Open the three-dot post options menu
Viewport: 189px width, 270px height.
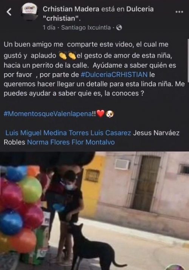(x=180, y=12)
